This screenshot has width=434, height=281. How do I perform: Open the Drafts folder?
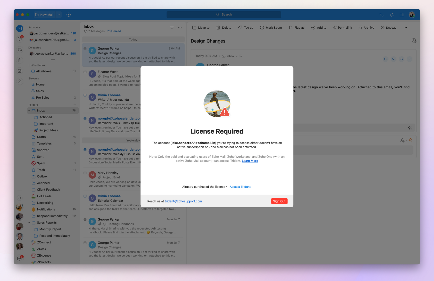click(x=53, y=137)
